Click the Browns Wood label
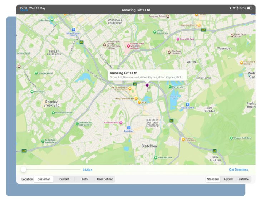 tap(203, 78)
